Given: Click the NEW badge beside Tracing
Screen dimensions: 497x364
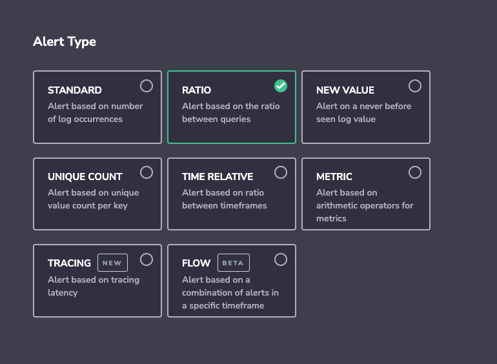Looking at the screenshot, I should (x=112, y=263).
